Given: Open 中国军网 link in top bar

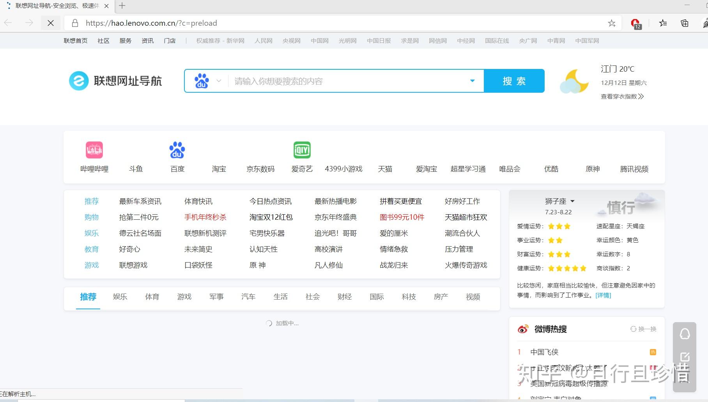Looking at the screenshot, I should pos(587,41).
